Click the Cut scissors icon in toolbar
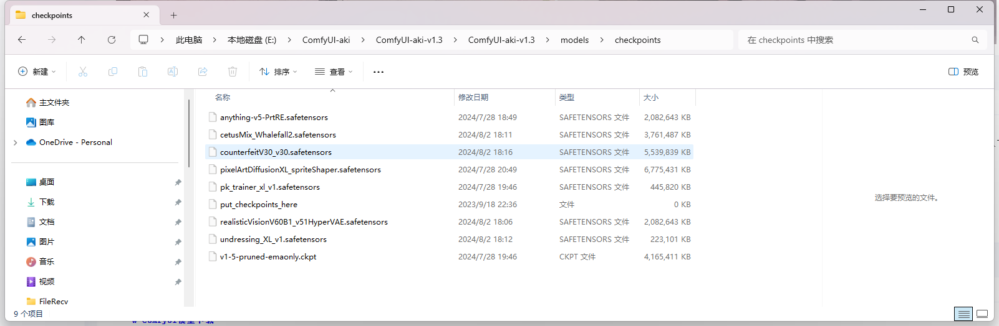 click(83, 72)
